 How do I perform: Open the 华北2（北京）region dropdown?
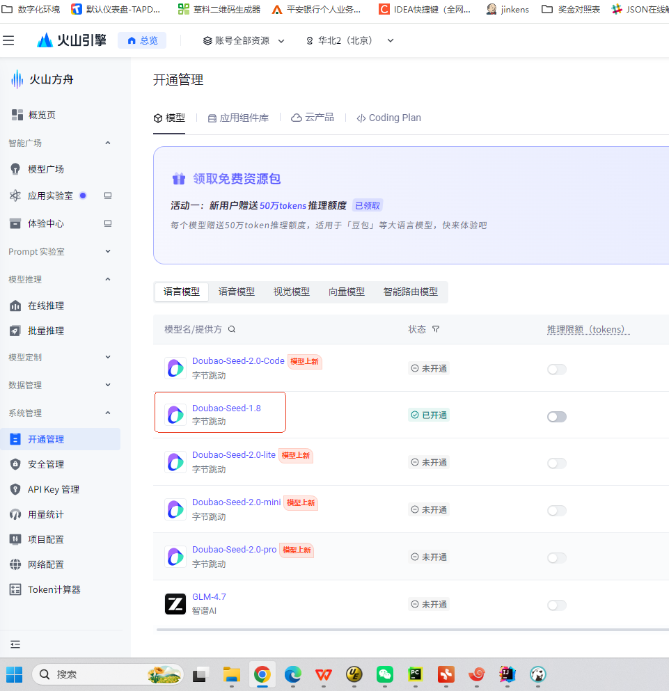(349, 40)
